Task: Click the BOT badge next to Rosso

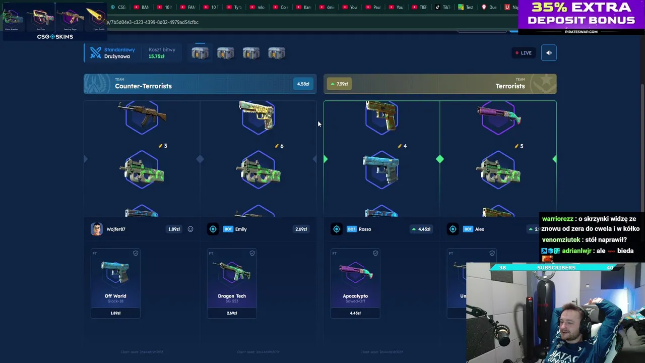Action: point(352,229)
